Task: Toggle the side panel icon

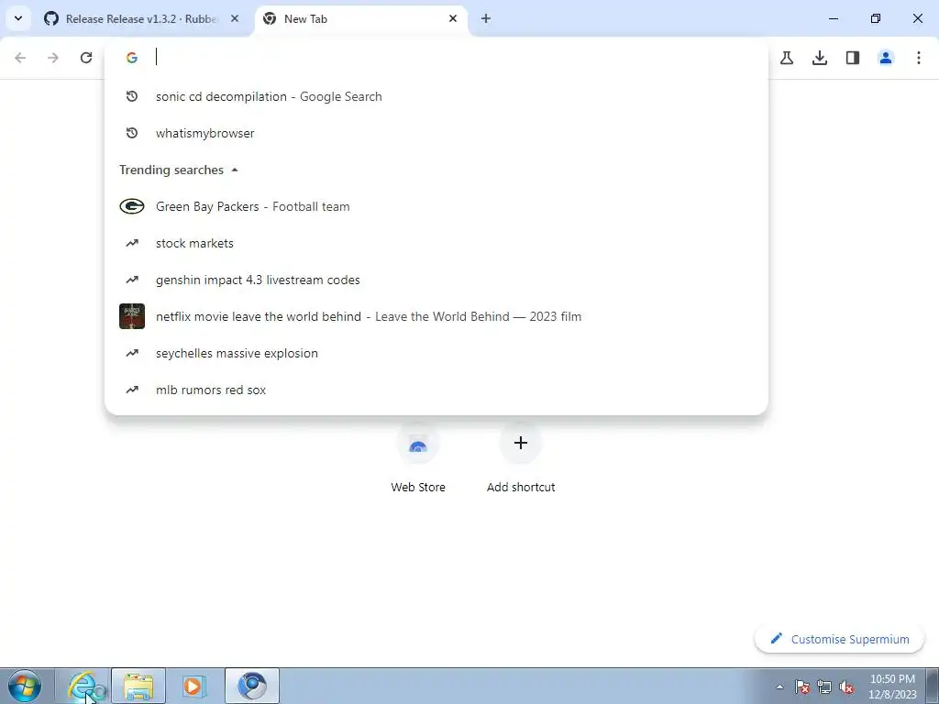Action: coord(853,58)
